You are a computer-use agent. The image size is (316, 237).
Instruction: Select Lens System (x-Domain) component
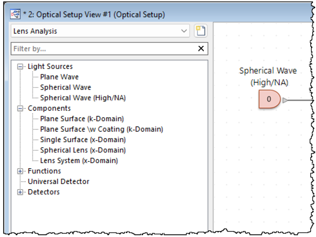(x=79, y=161)
